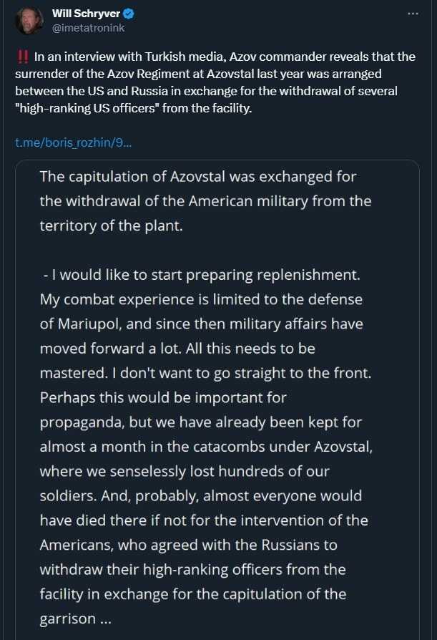Click the line starting "of Mariupol, and since"

coord(201,324)
